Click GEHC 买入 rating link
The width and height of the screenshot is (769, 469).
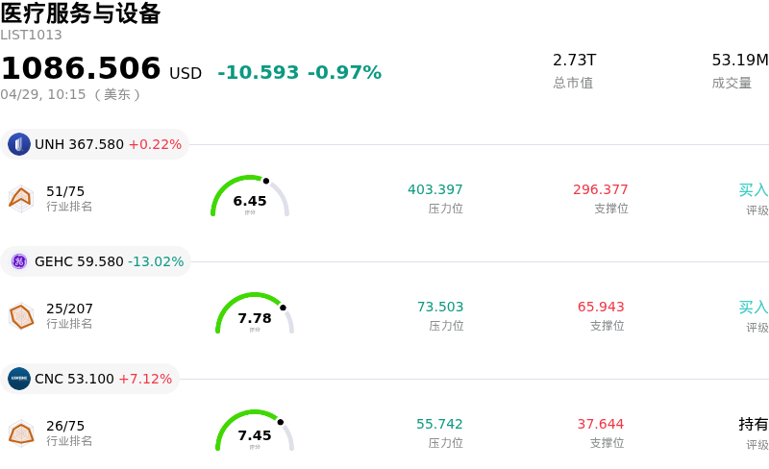[x=753, y=308]
